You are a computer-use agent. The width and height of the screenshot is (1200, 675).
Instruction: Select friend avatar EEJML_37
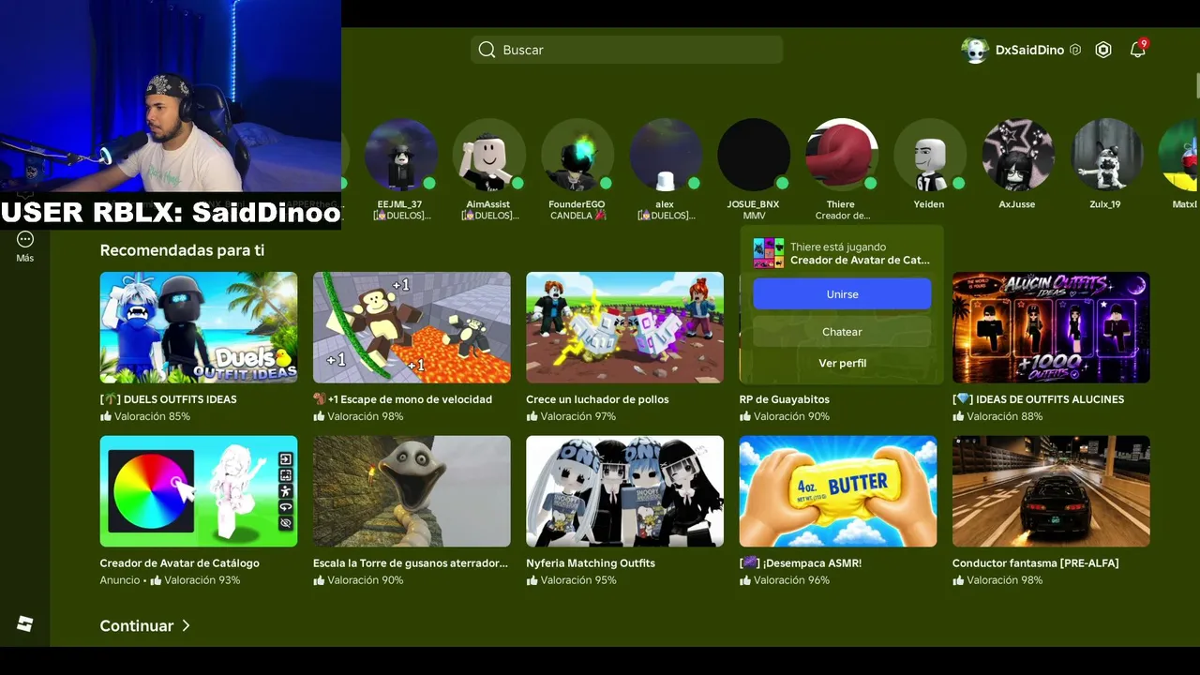click(x=401, y=155)
